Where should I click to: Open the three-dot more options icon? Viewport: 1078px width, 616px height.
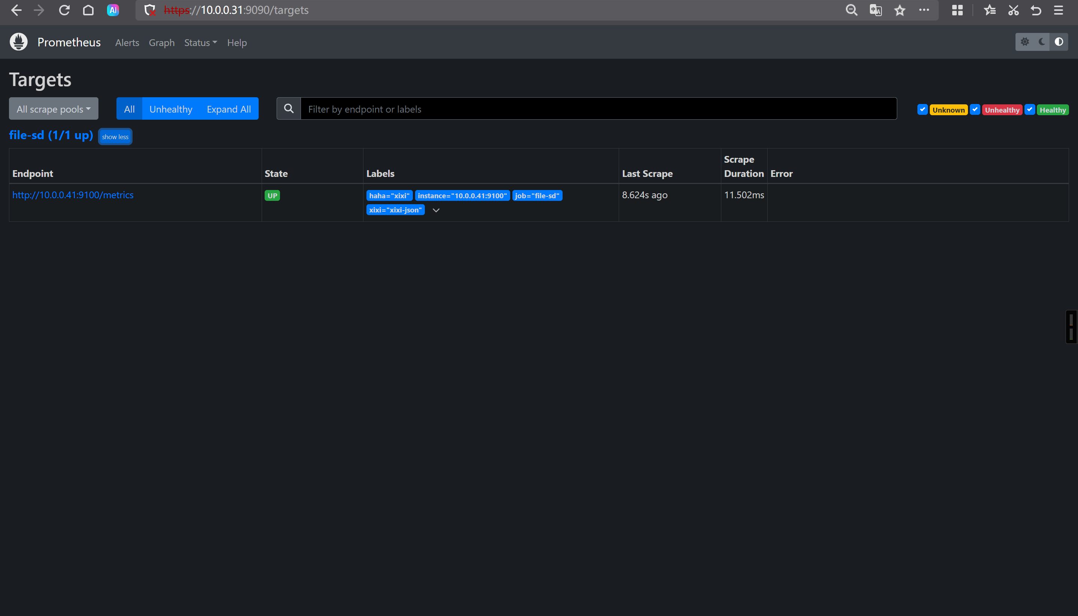[924, 10]
